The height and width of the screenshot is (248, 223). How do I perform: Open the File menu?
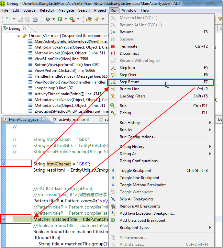(5, 10)
